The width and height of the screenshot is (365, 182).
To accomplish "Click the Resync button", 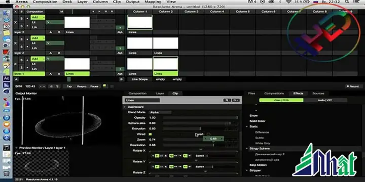I will [x=82, y=86].
